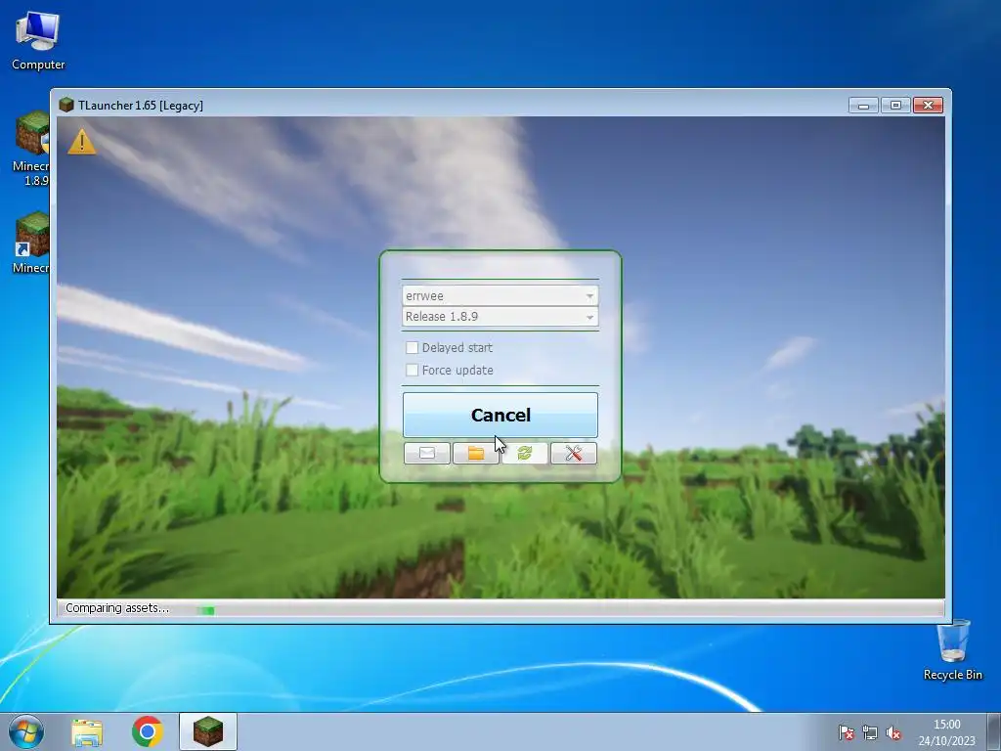Open the mail/support envelope button

(427, 453)
